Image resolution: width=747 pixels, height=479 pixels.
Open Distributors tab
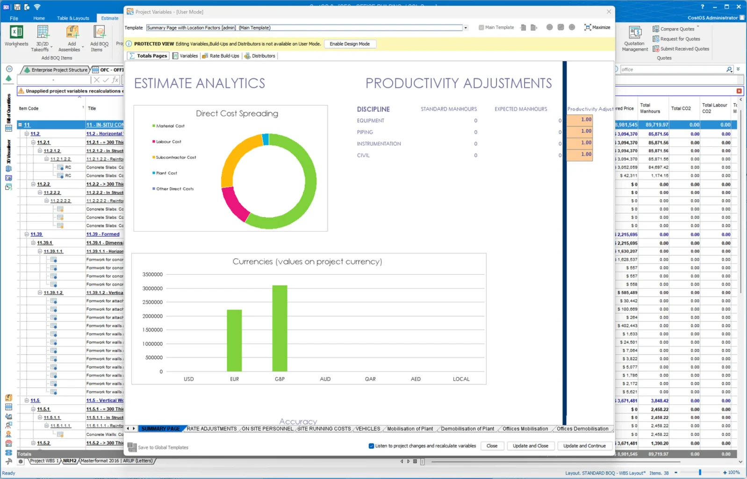pos(260,56)
